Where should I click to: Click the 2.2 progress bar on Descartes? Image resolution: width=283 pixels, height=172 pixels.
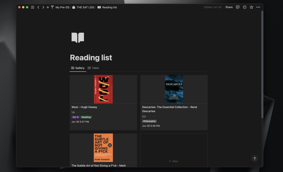151,117
